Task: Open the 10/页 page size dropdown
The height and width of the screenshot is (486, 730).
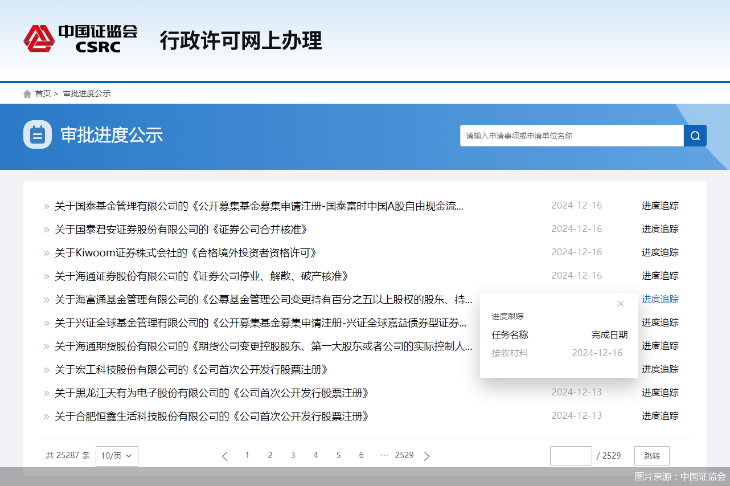Action: (x=117, y=456)
